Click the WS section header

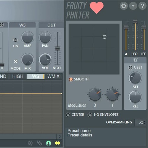tap(22, 25)
